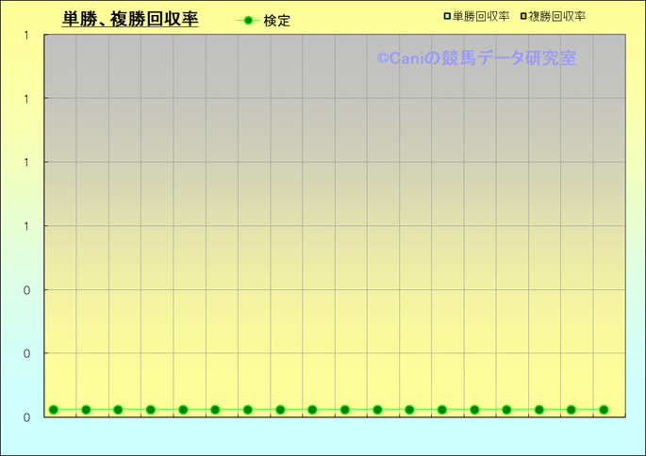
Task: Select the last rightmost green data point
Action: 604,410
